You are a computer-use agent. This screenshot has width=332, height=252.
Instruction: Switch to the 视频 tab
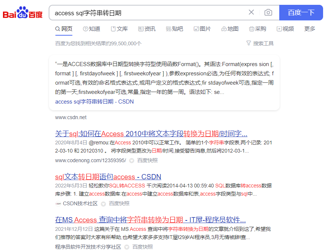tap(285, 29)
